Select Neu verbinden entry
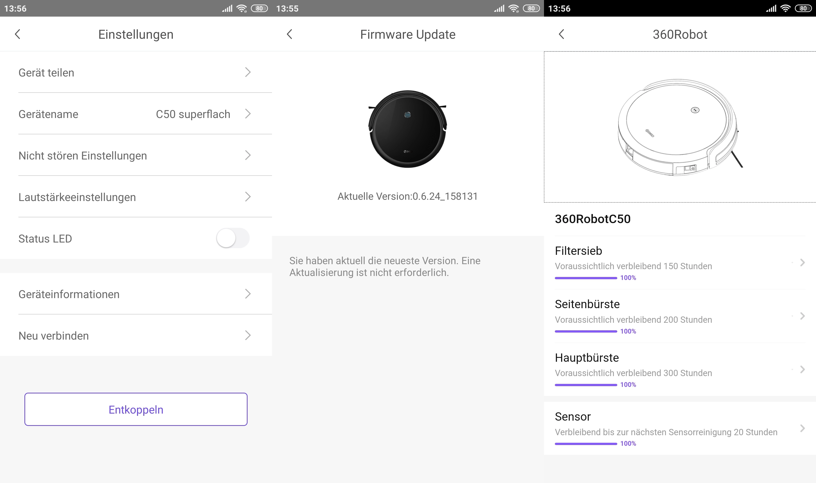816x483 pixels. (x=136, y=336)
